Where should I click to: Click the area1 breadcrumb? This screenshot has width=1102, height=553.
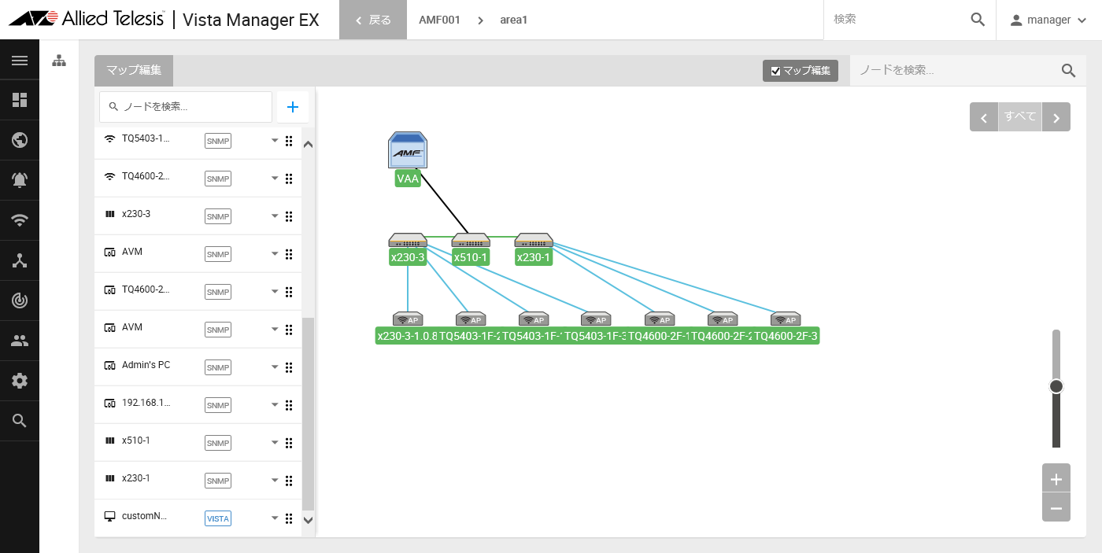513,20
